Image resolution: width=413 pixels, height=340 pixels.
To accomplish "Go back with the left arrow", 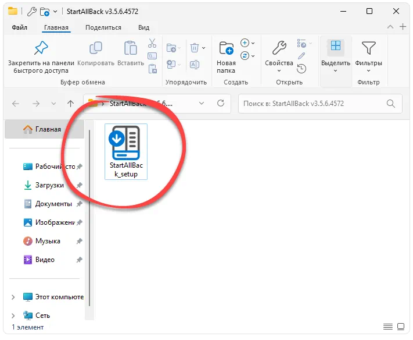I will (16, 104).
